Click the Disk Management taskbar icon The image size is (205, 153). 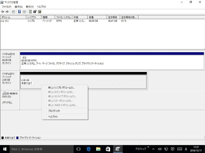[118, 149]
